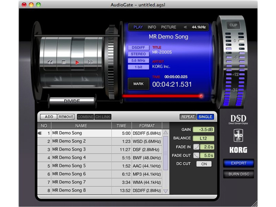
Task: Click the rewind transport button
Action: (50, 63)
